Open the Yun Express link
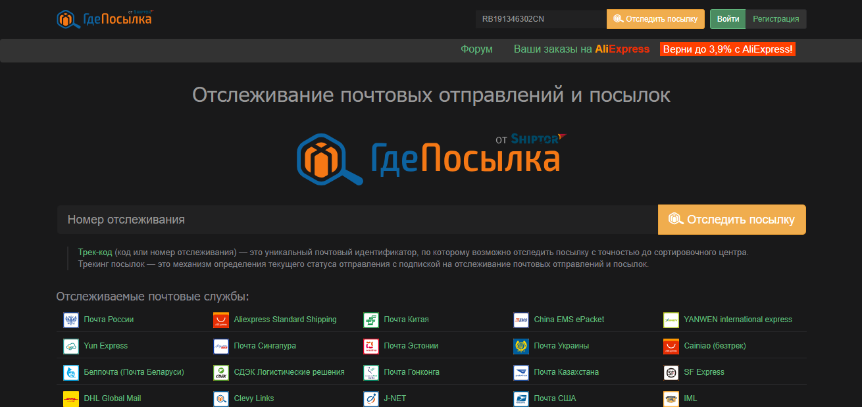Screen dimensions: 862x407 [106, 346]
